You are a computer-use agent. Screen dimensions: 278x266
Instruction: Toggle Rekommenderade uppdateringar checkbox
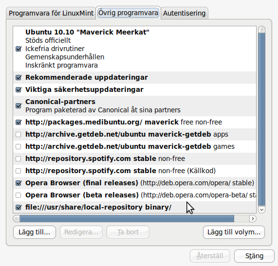coord(19,77)
